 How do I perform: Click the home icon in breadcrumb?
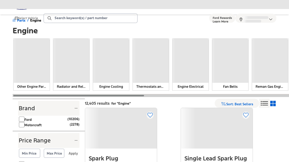14,21
